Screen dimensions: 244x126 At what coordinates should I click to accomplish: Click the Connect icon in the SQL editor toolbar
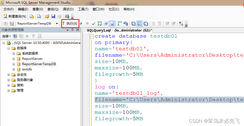pyautogui.click(x=6, y=24)
